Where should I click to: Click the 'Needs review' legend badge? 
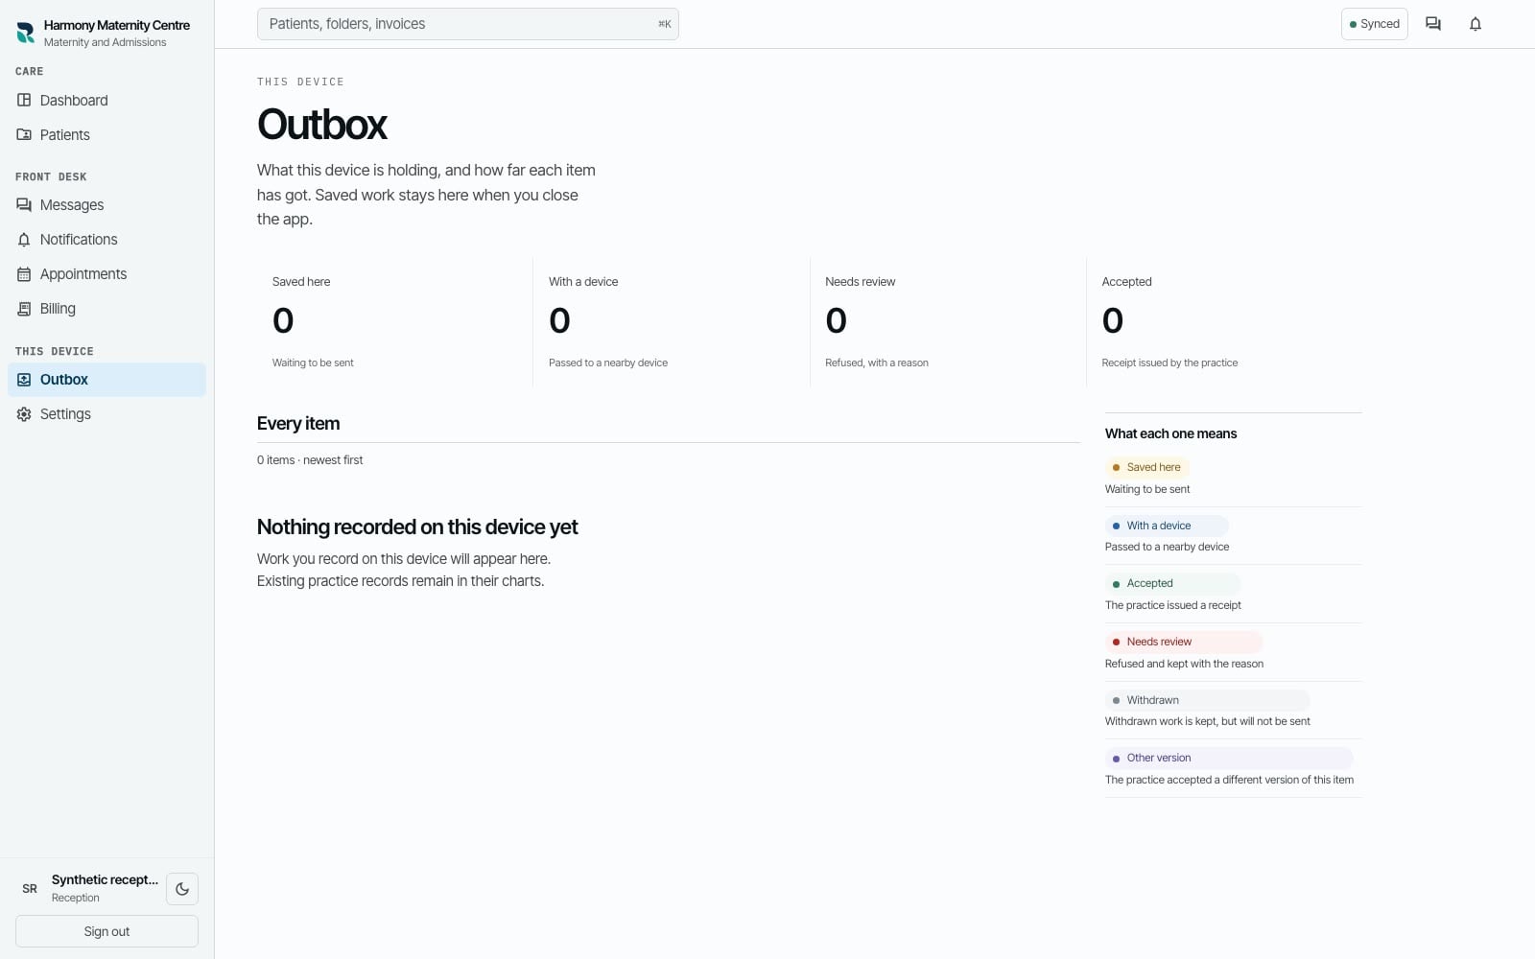click(x=1184, y=642)
